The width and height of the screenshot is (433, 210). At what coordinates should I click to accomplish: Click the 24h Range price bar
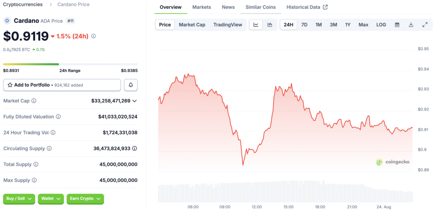tap(70, 64)
